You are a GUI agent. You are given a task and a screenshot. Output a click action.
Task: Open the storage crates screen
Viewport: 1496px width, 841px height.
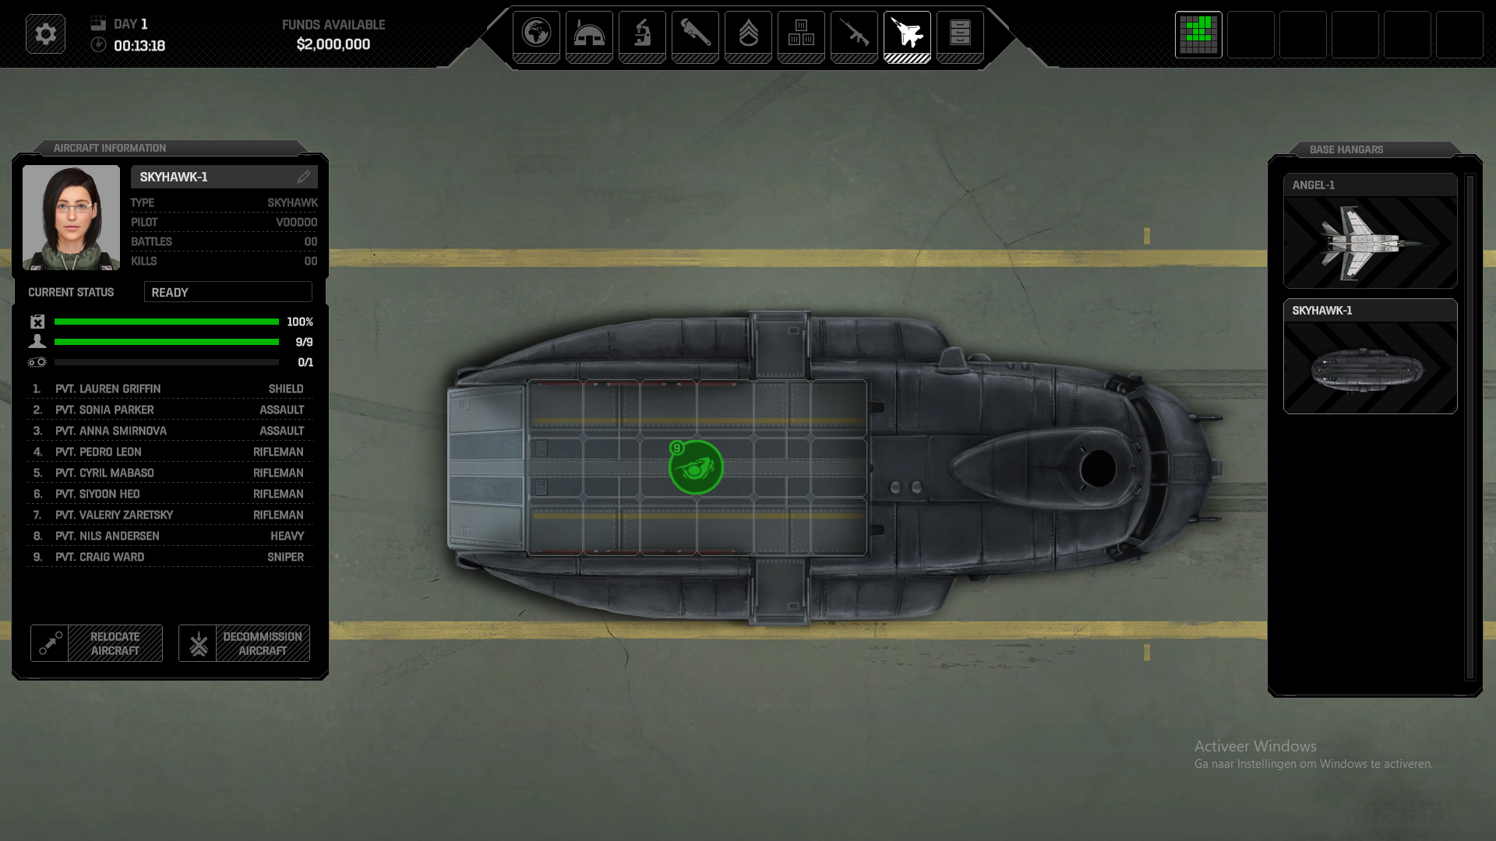point(801,34)
